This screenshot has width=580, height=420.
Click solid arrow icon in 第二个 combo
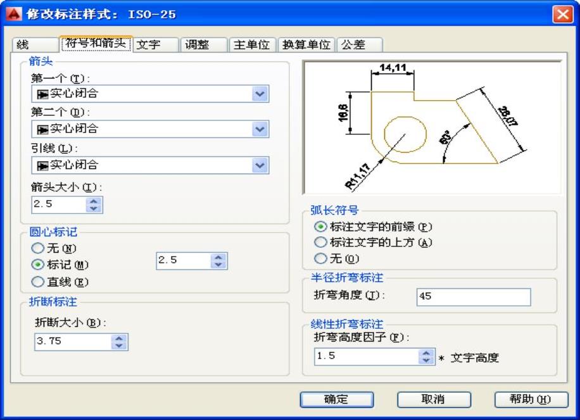42,129
